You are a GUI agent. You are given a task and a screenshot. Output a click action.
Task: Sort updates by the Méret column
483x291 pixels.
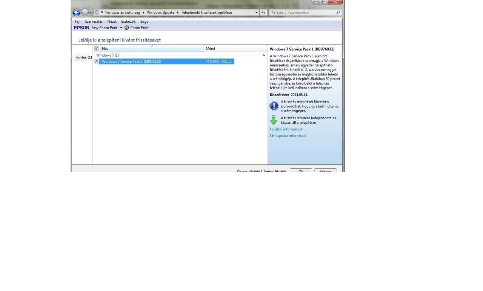(219, 49)
